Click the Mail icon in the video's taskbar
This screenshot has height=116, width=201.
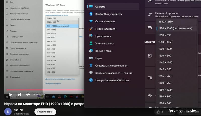[54, 97]
